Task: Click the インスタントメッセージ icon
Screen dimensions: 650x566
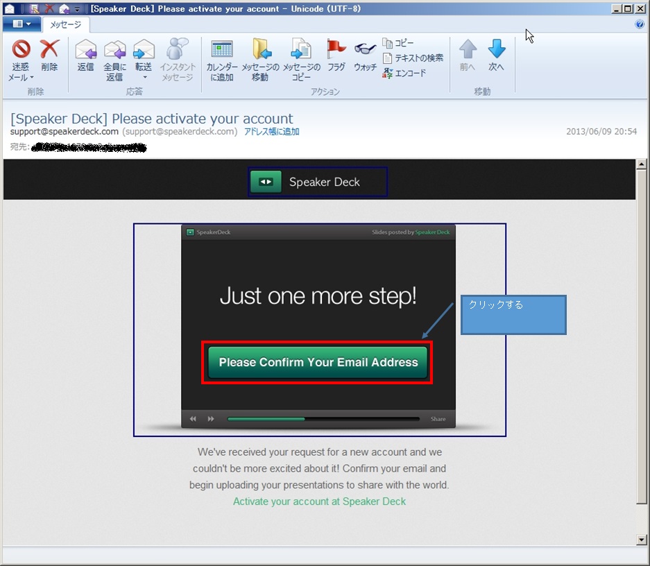Action: [x=178, y=49]
